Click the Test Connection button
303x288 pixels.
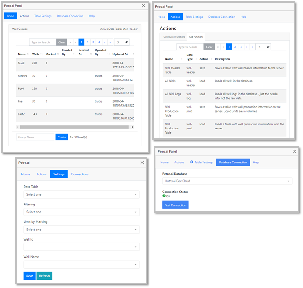pos(175,205)
